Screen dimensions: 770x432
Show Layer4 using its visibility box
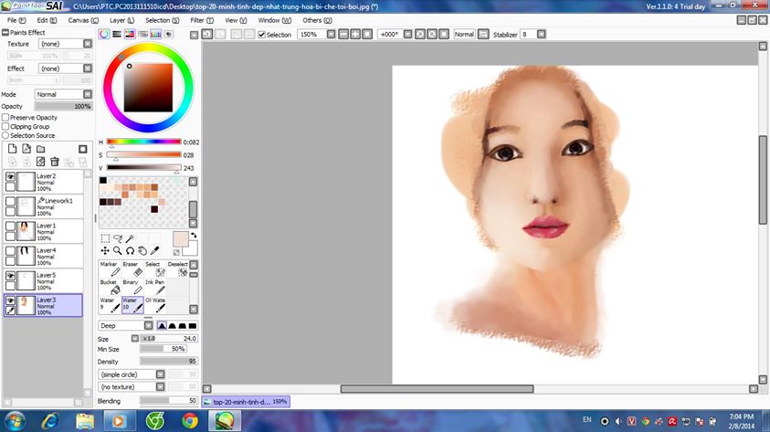click(x=10, y=250)
